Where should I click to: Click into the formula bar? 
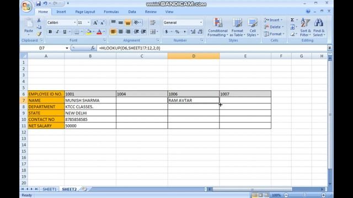[212, 48]
